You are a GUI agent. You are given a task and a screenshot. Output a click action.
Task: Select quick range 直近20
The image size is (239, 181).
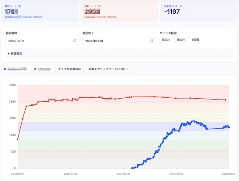coord(166,40)
